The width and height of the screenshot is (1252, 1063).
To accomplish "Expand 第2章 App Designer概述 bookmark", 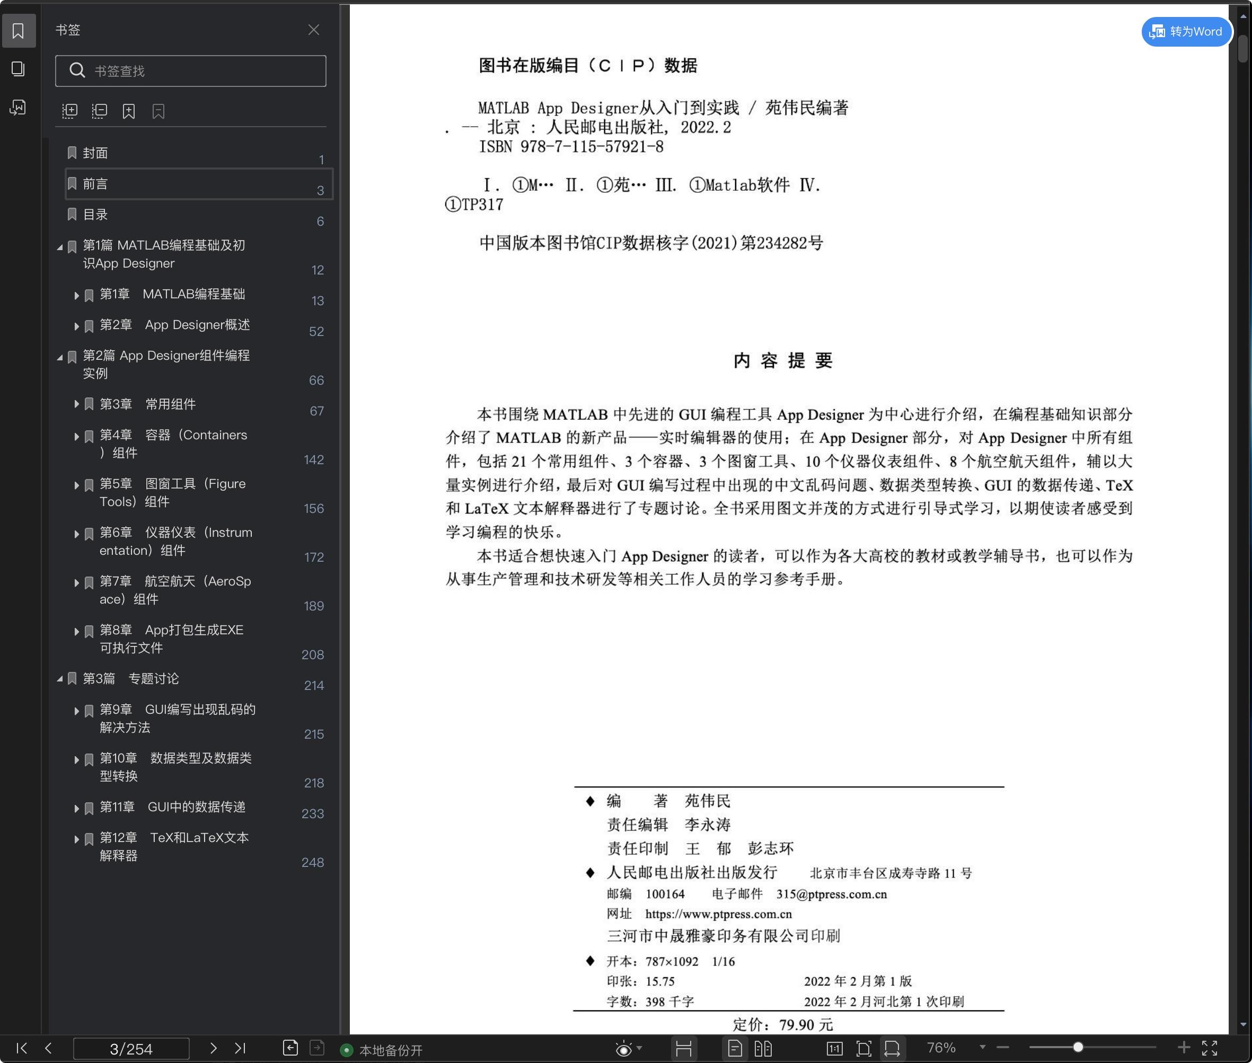I will coord(76,326).
